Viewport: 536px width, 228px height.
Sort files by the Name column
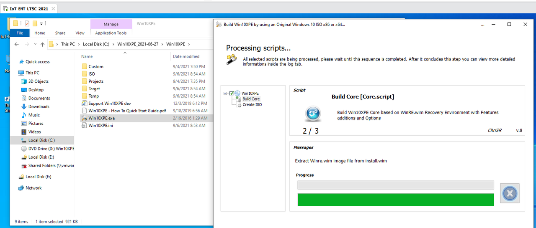coord(87,56)
